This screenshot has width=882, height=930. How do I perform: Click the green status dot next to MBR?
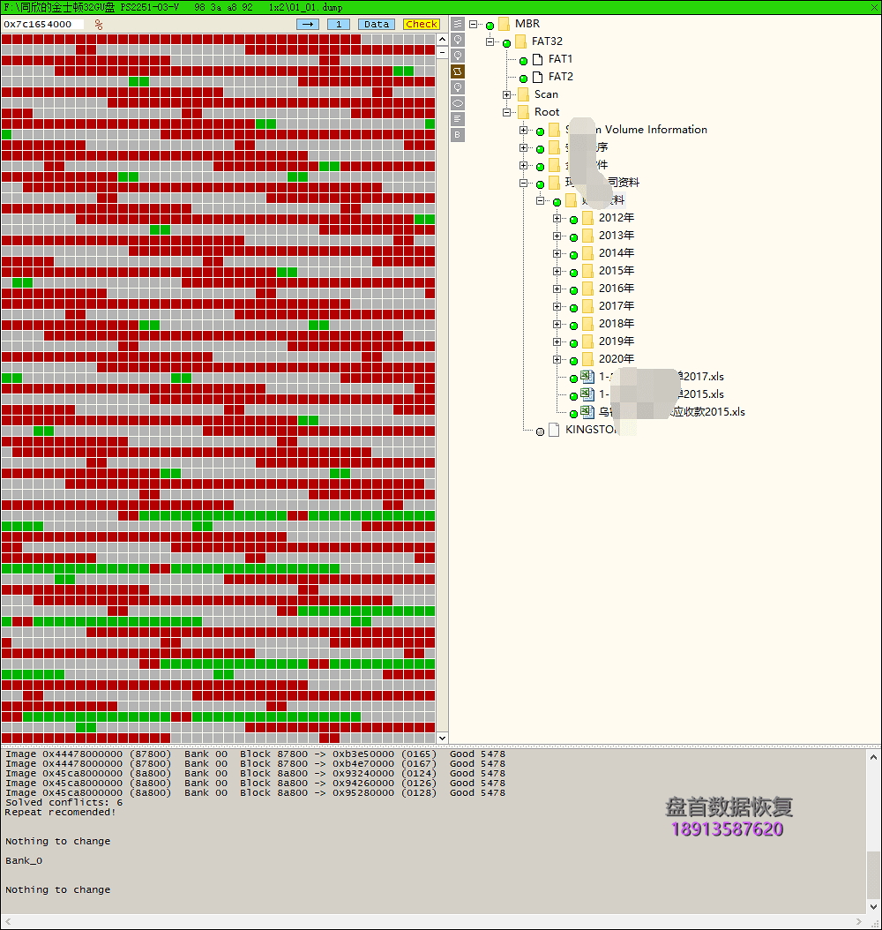(x=490, y=26)
